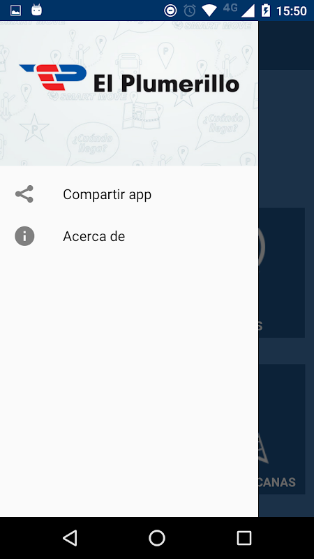This screenshot has height=559, width=314.
Task: Tap the do-not-disturb icon in status bar
Action: (170, 10)
